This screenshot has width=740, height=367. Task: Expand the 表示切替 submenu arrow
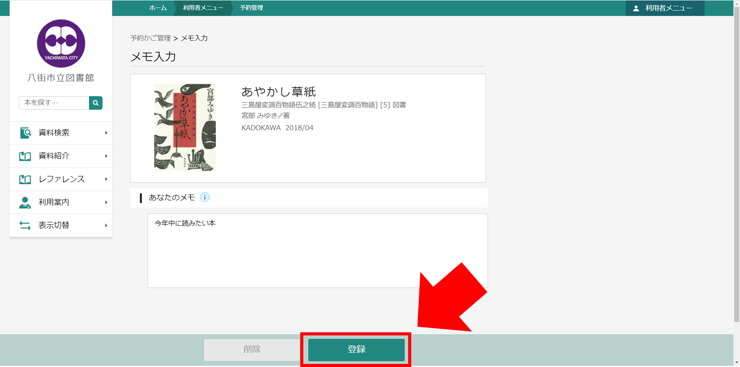pyautogui.click(x=106, y=226)
